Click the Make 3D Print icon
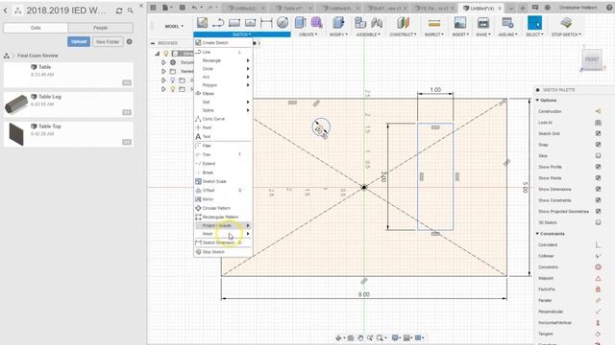 click(x=483, y=23)
